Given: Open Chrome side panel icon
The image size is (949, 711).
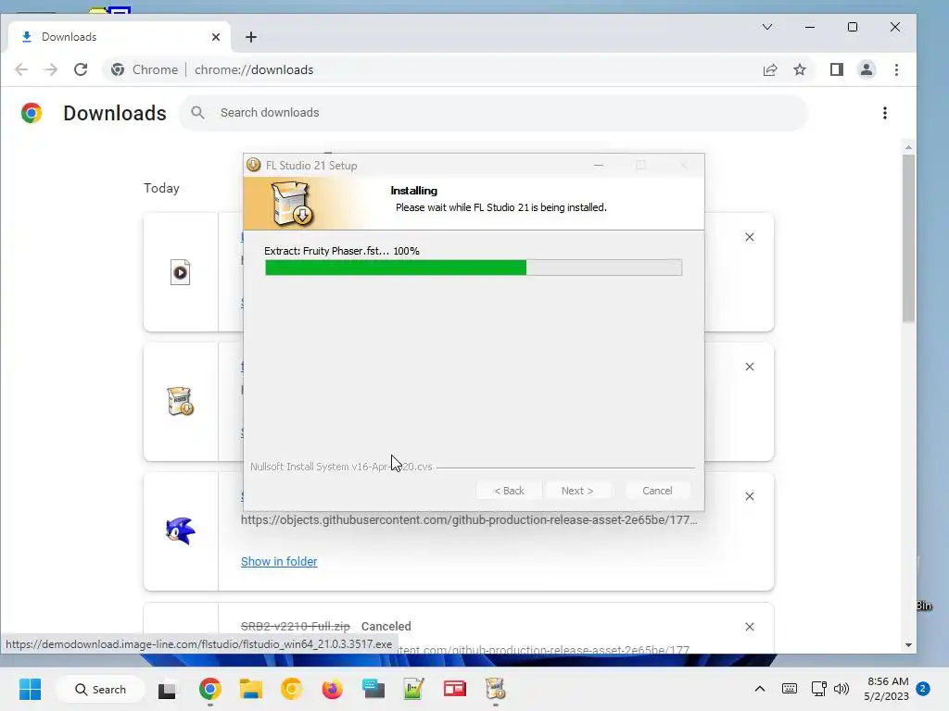Looking at the screenshot, I should pos(837,69).
